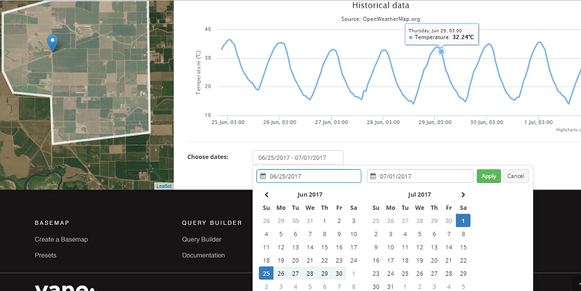The height and width of the screenshot is (291, 581).
Task: Go to next month in calendar
Action: (463, 194)
